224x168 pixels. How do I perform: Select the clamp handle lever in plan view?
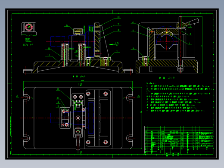(78, 142)
